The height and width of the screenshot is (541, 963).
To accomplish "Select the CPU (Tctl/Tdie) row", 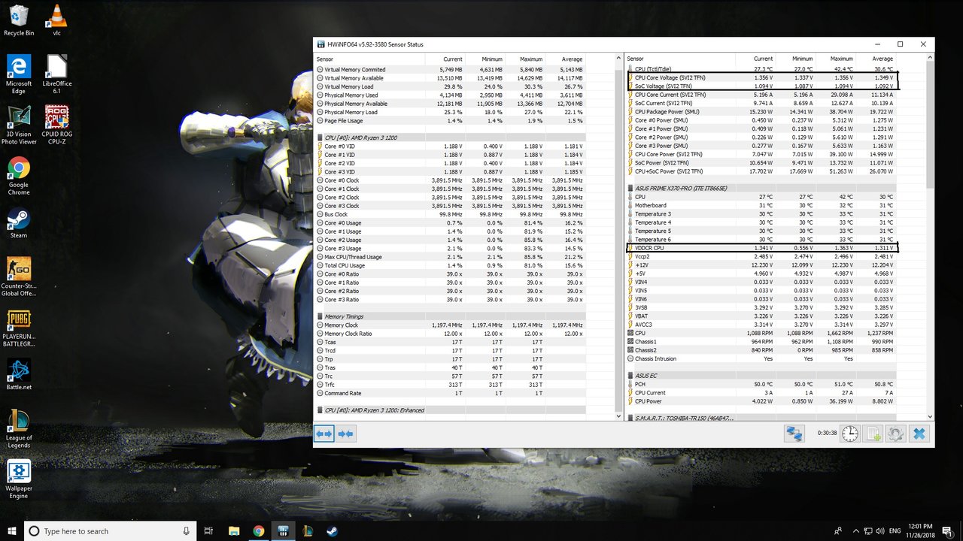I will pyautogui.click(x=761, y=69).
